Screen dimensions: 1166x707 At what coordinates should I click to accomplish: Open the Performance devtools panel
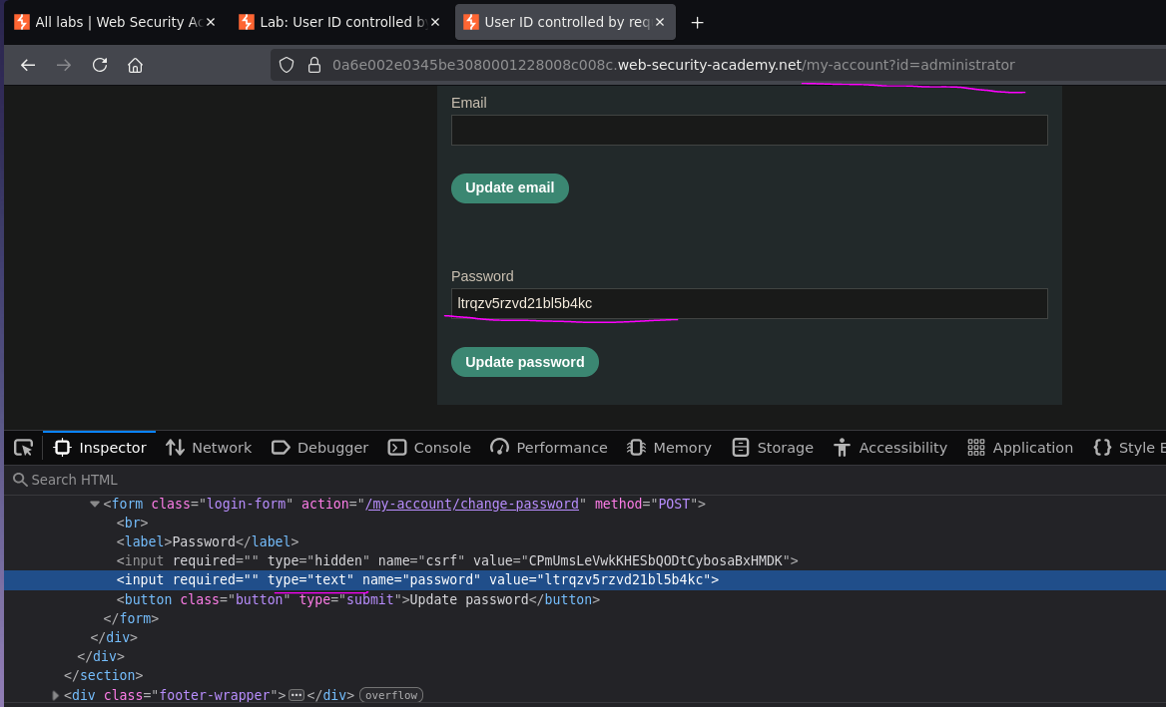(x=549, y=448)
